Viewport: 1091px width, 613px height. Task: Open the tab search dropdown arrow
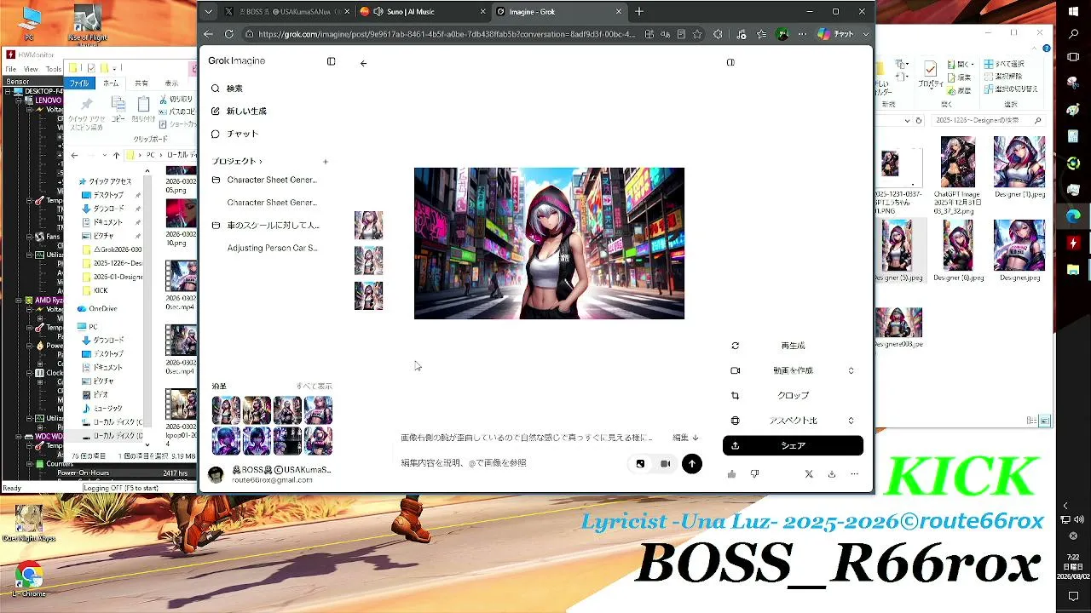[208, 12]
